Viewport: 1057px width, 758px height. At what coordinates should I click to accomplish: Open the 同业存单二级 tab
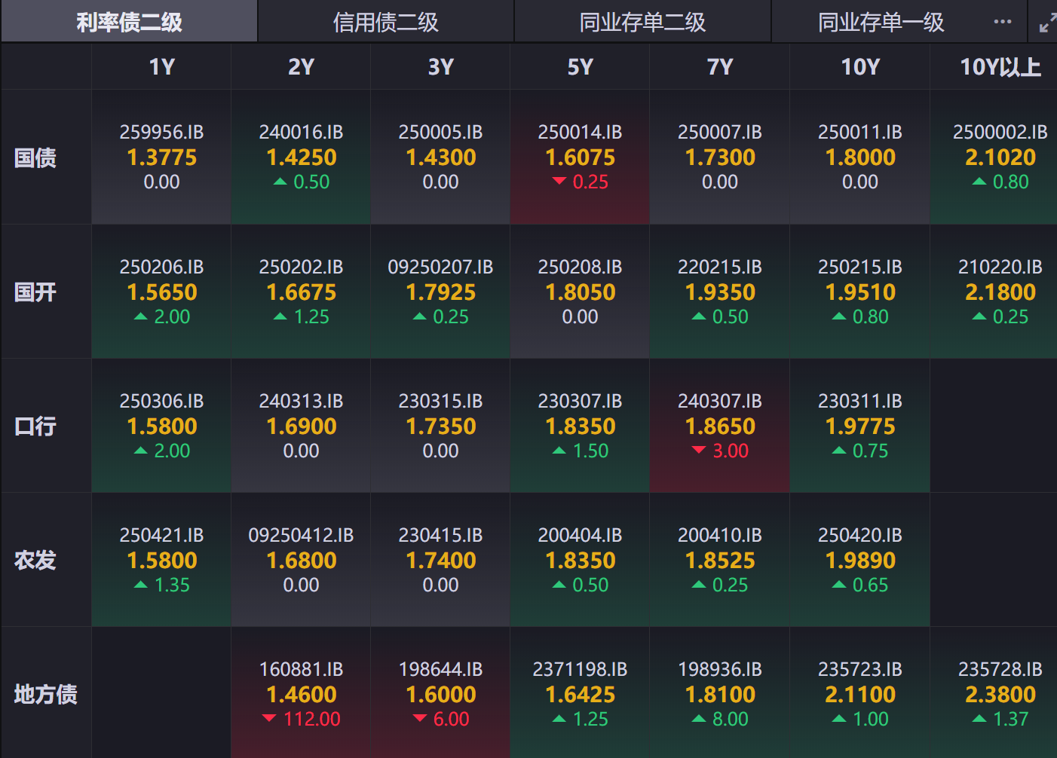click(x=642, y=23)
